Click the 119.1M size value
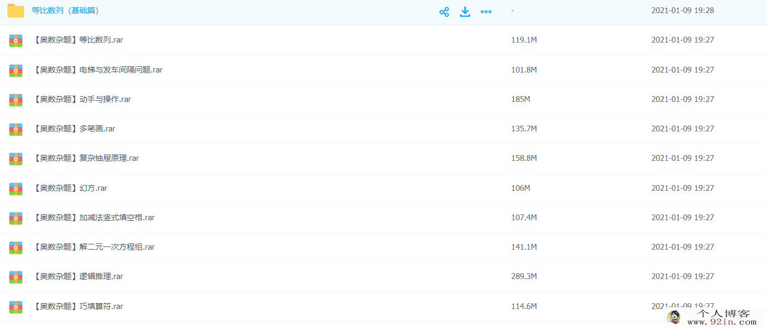Viewport: 767px width, 329px height. 524,40
